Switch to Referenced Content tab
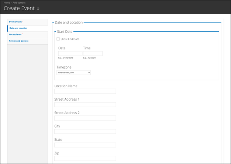Viewport: 231px width, 164px height. (x=18, y=41)
